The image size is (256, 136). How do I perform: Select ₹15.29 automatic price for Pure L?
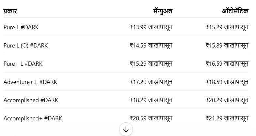[x=227, y=27]
